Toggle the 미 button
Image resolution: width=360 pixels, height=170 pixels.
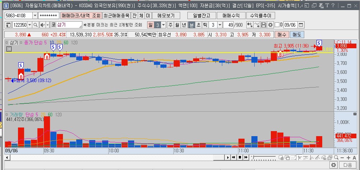pos(148,15)
